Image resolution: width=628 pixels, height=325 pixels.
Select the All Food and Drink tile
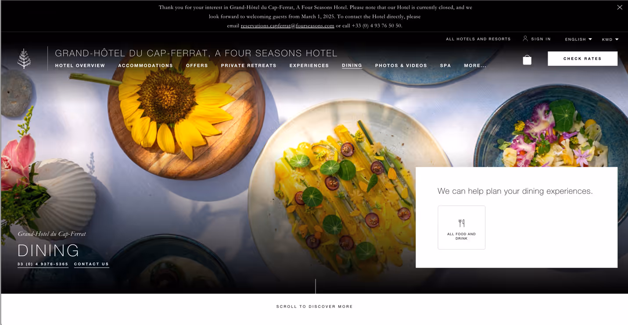click(x=461, y=228)
